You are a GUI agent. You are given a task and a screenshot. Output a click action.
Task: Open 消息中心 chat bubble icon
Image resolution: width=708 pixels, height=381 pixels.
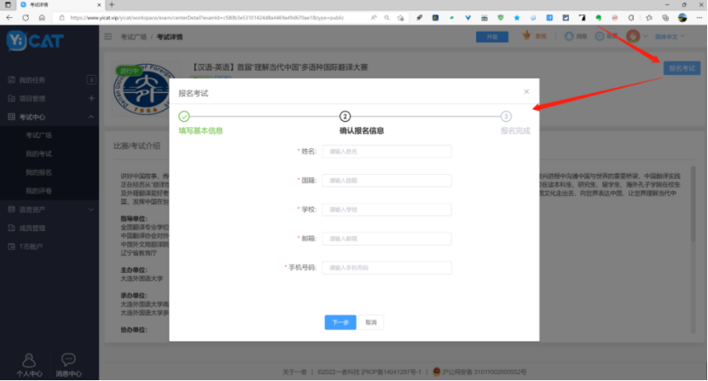click(x=68, y=360)
